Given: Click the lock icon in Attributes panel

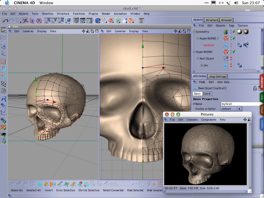Looking at the screenshot, I should [255, 88].
